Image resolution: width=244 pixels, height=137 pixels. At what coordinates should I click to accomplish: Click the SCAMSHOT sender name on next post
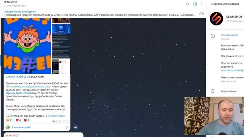tap(12, 135)
